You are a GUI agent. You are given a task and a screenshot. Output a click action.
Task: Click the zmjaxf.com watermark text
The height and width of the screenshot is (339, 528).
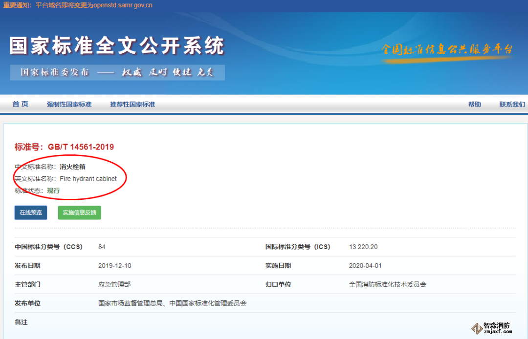pos(498,332)
